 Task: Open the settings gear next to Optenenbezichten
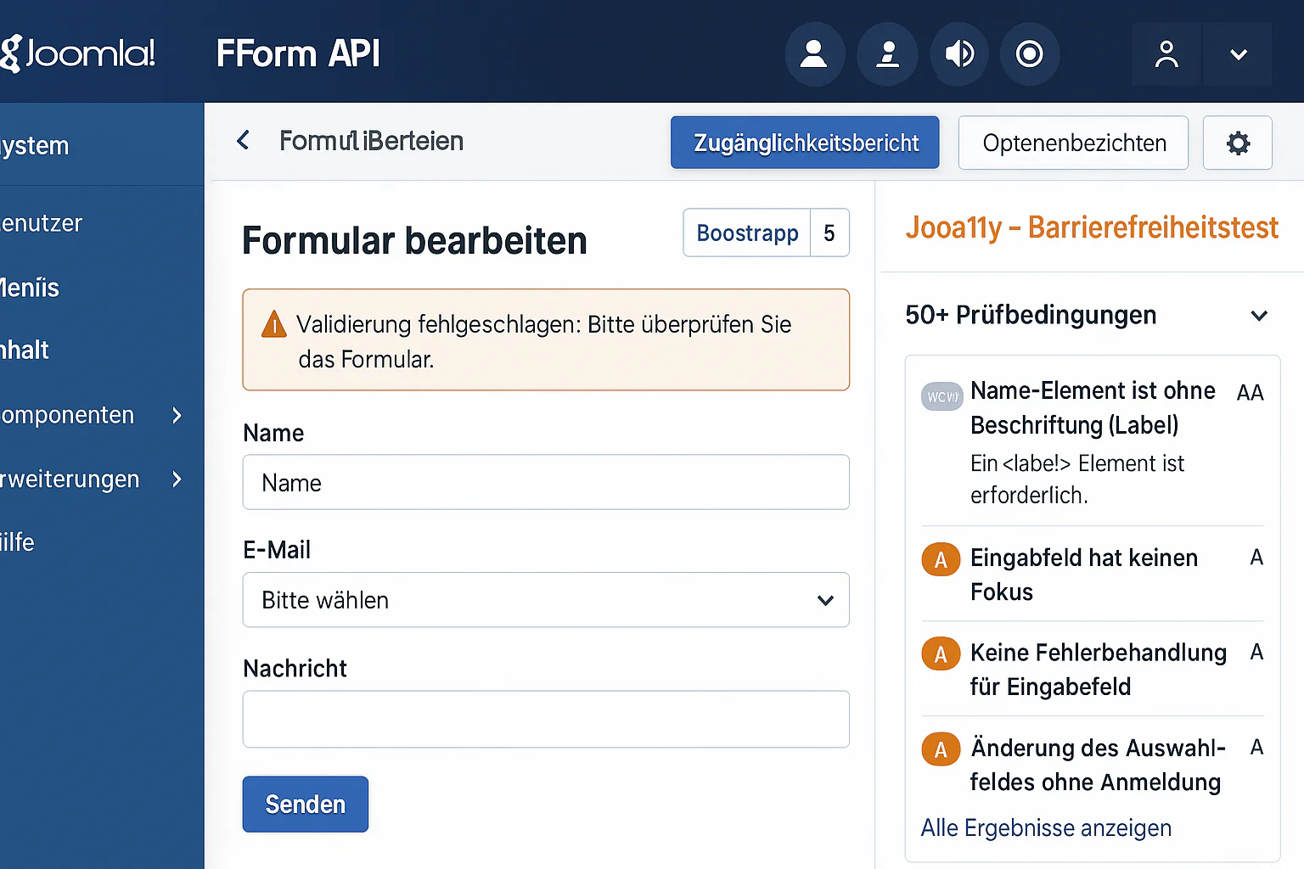click(1237, 143)
